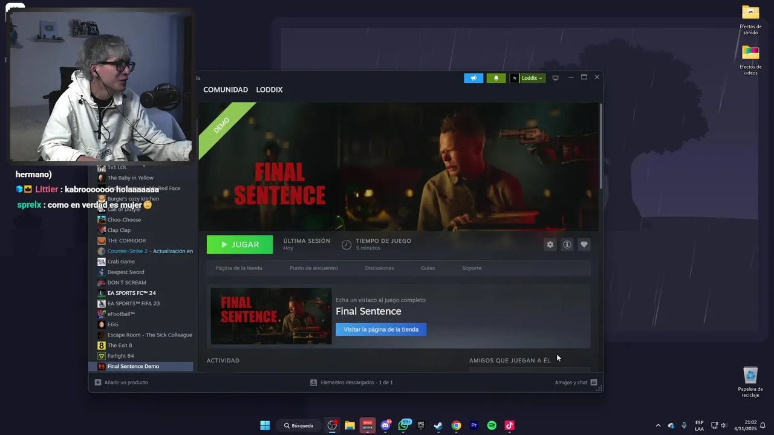Open Discord from taskbar
This screenshot has height=435, width=774.
pos(385,425)
